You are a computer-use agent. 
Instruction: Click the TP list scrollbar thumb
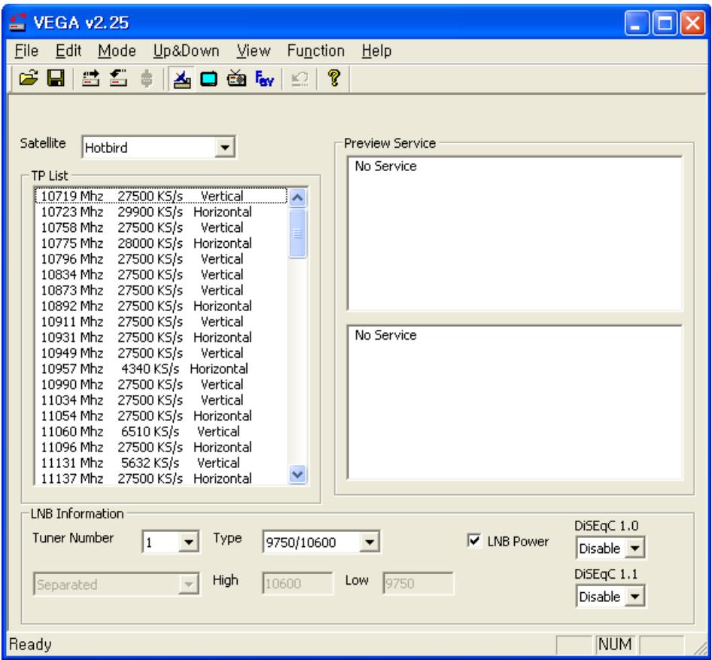click(297, 233)
